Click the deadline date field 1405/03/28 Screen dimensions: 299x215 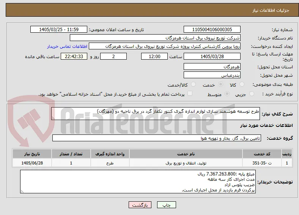click(x=212, y=56)
